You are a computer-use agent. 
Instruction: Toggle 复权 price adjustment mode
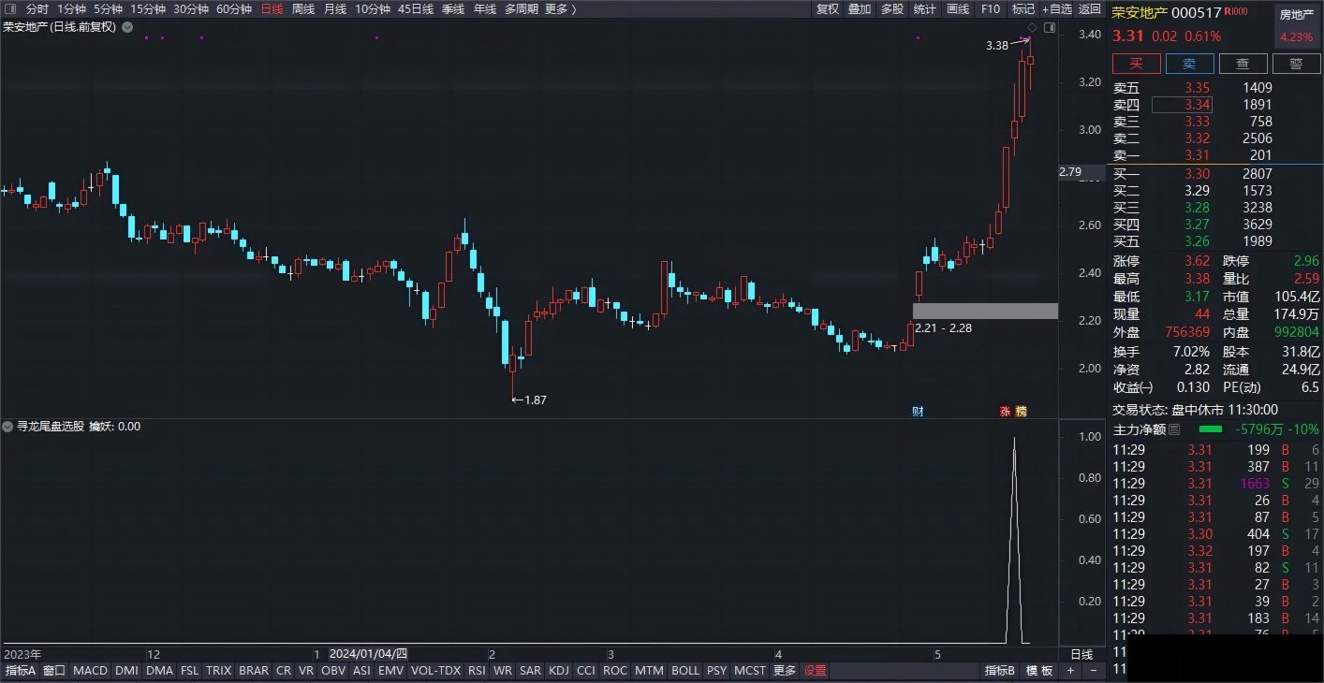point(828,8)
